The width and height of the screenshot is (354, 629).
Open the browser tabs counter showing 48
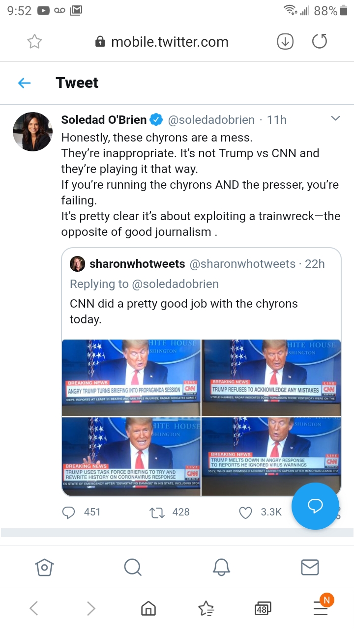pos(263,609)
